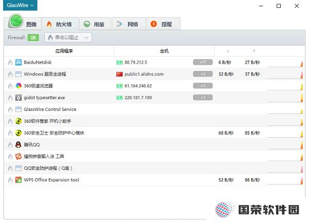
Task: Block 360极速浏览器 using its flame icon
Action: click(x=10, y=86)
